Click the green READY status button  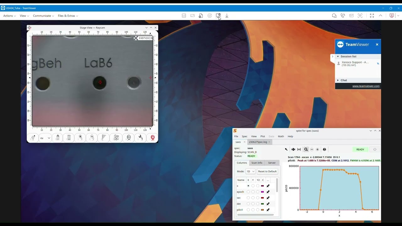tap(360, 149)
